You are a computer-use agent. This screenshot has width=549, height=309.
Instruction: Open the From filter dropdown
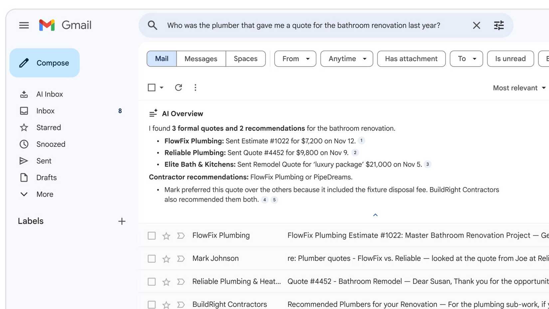(x=295, y=59)
